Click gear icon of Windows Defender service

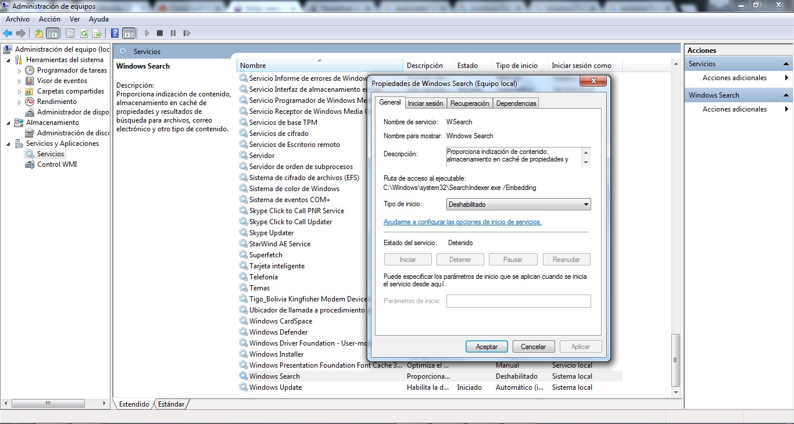(x=244, y=332)
